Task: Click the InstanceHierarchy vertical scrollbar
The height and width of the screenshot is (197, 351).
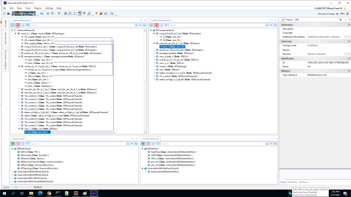Action: [x=145, y=81]
